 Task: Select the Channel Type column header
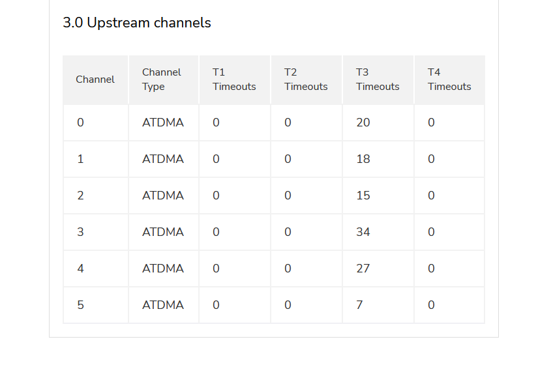(x=162, y=80)
